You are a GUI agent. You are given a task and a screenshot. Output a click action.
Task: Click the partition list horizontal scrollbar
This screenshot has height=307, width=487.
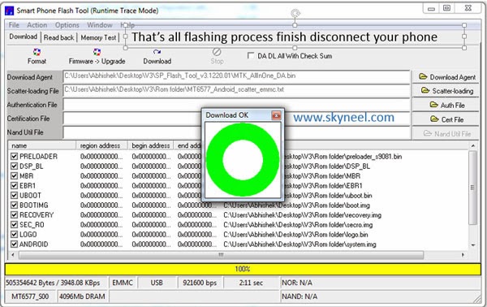pos(221,255)
